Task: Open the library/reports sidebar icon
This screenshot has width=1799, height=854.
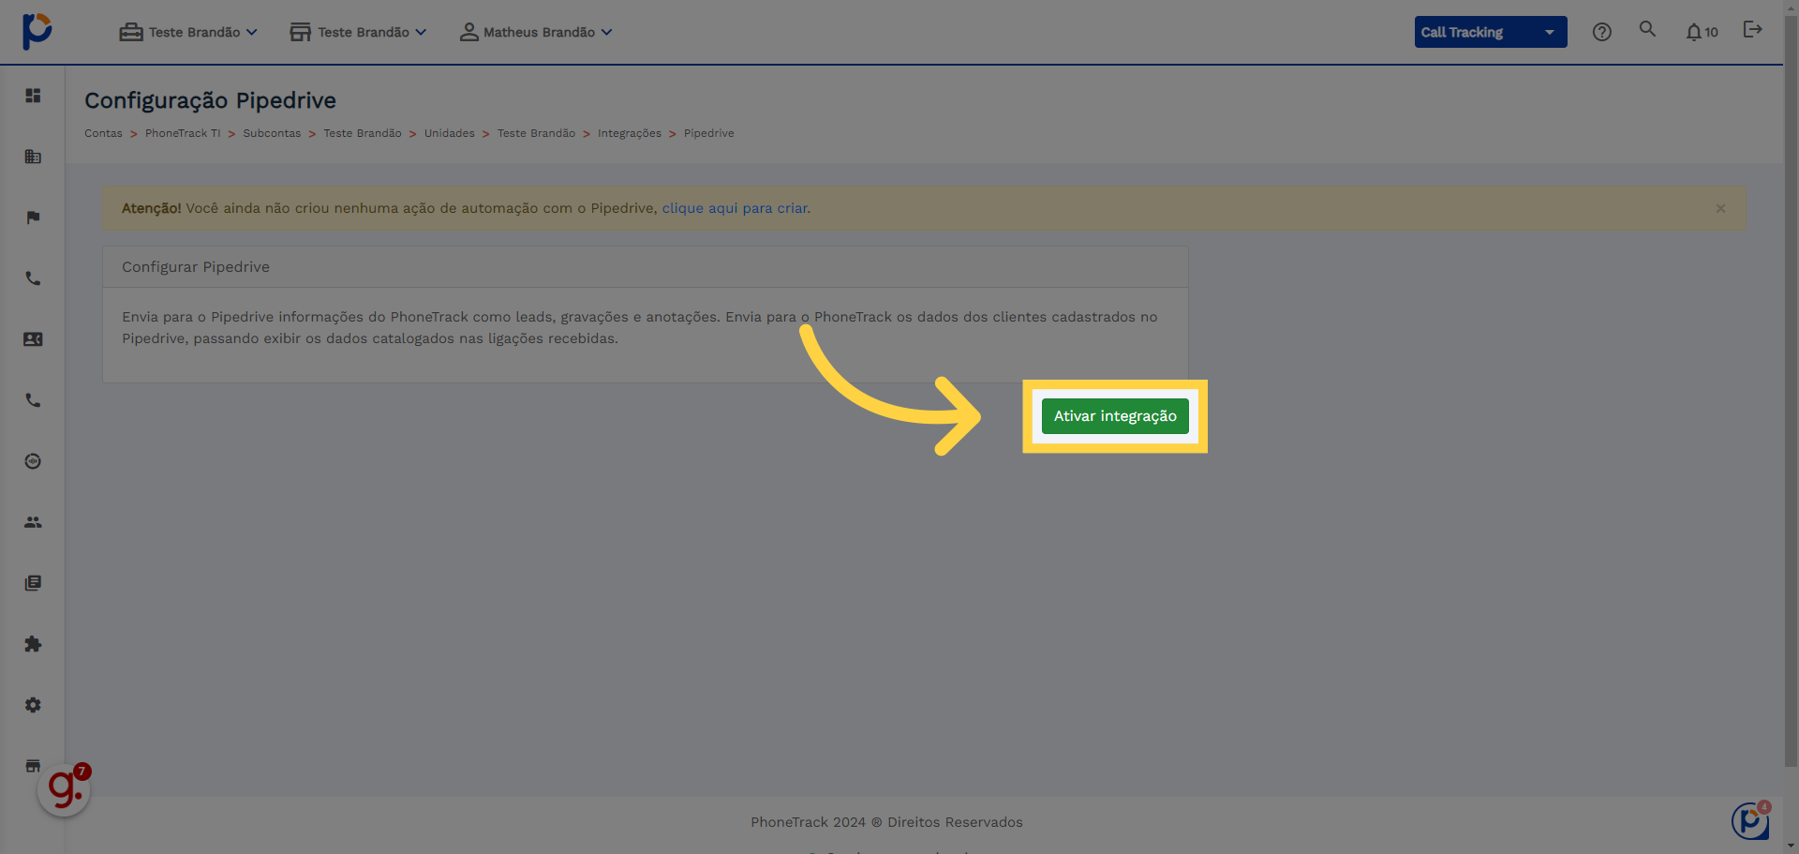Action: pyautogui.click(x=33, y=583)
